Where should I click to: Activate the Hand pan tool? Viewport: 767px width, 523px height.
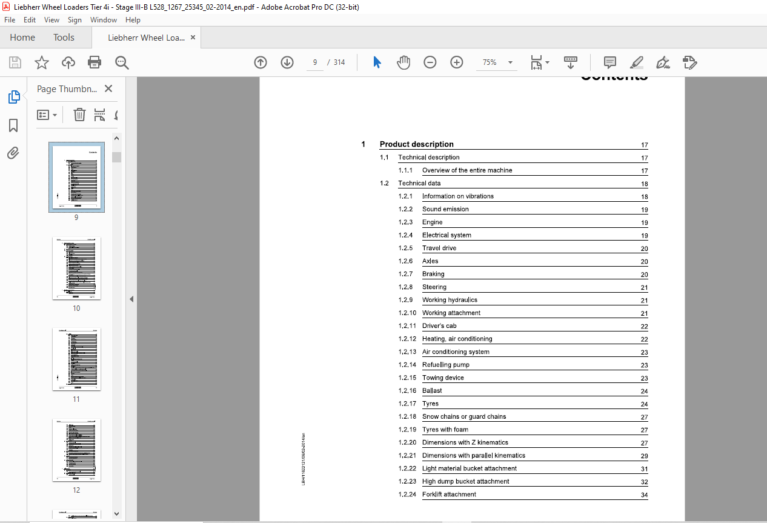point(403,62)
